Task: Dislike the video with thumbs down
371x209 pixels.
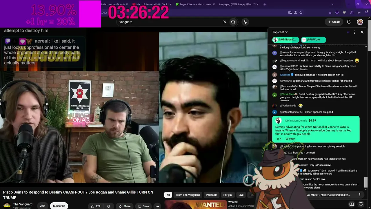Action: (109, 206)
